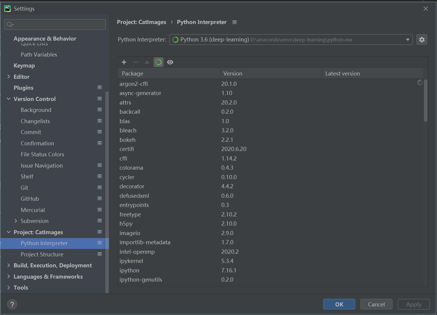Click the help question mark icon

tap(12, 304)
